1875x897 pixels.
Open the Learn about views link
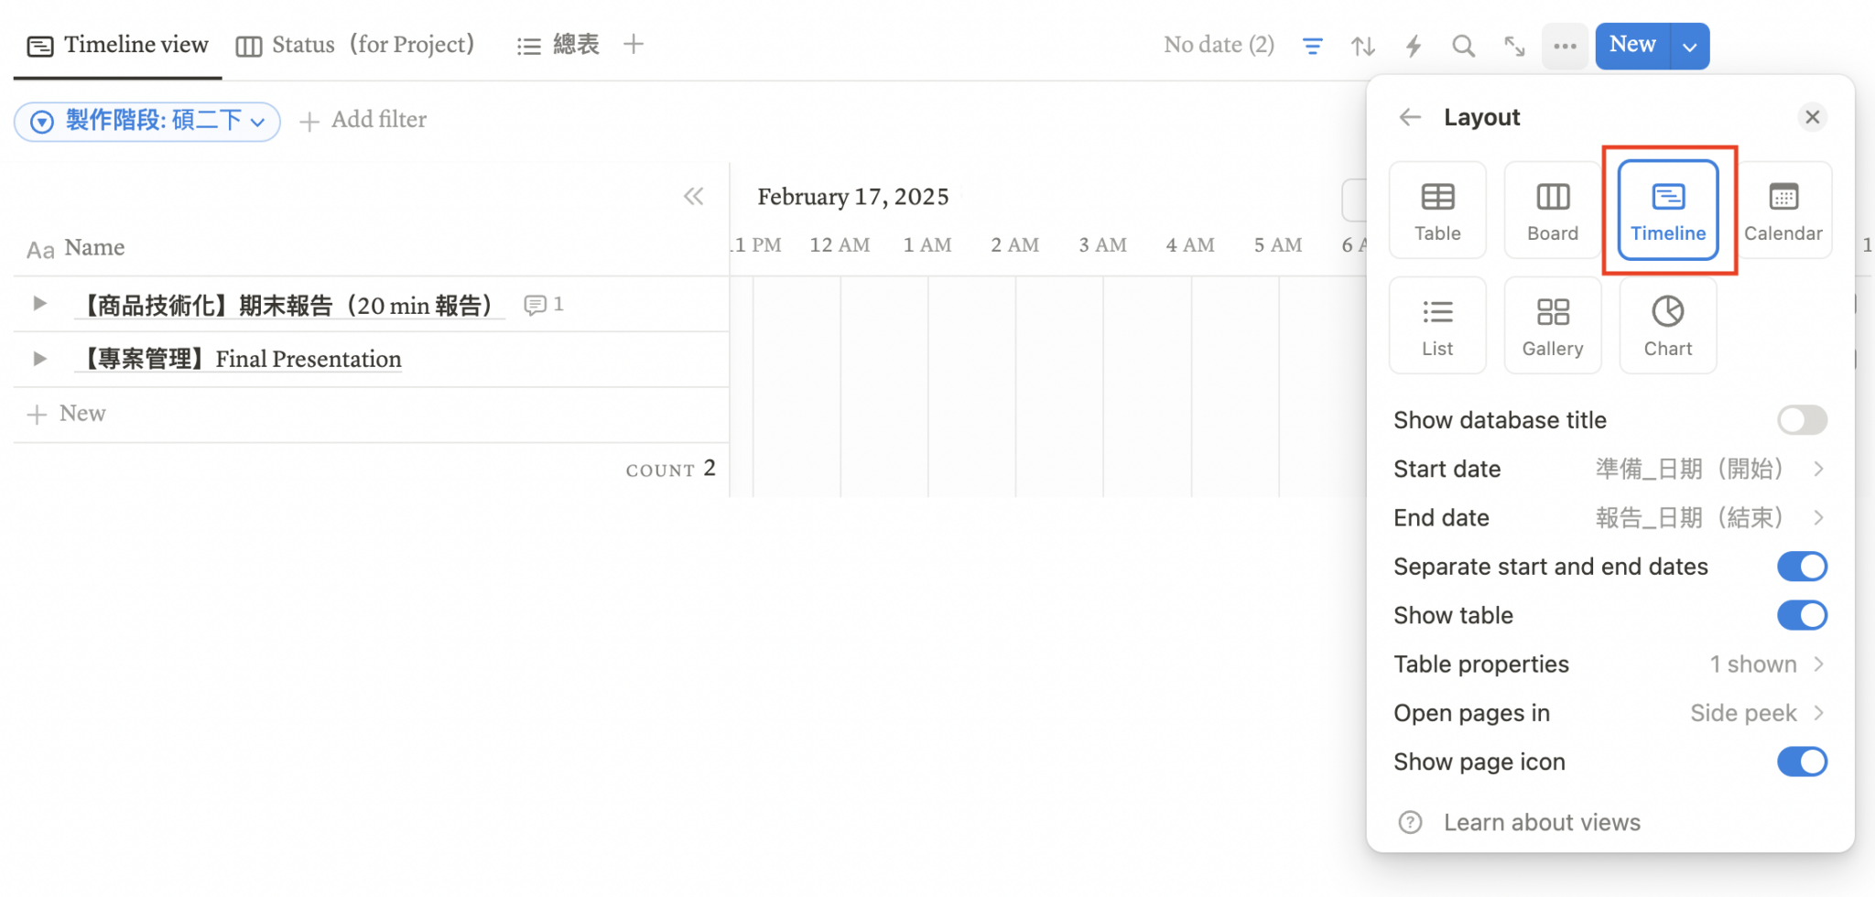(1542, 822)
